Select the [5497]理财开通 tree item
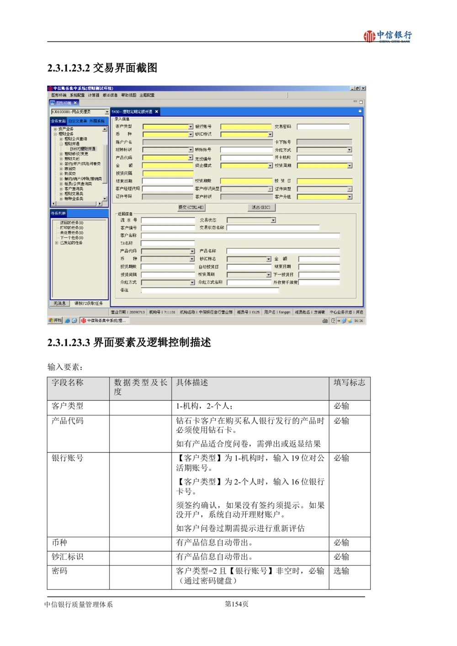457x646 pixels. point(83,149)
